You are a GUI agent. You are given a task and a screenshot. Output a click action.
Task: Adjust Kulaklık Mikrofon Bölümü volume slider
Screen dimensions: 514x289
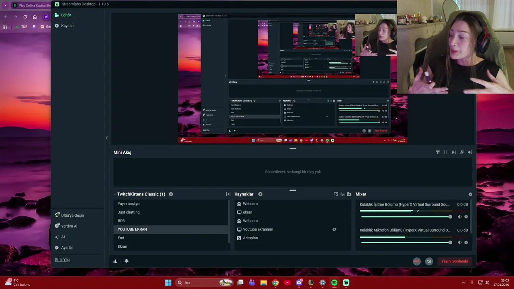point(406,242)
